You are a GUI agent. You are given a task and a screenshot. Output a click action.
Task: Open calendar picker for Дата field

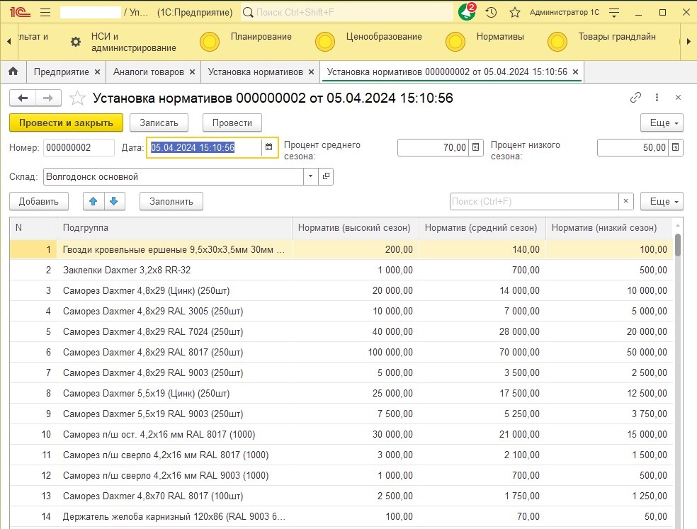[x=269, y=147]
